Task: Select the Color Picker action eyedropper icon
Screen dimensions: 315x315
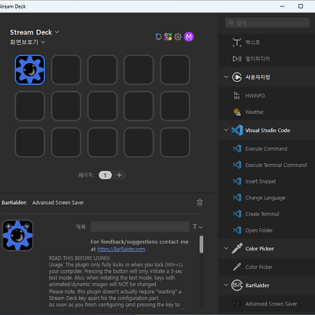Action: tap(237, 267)
